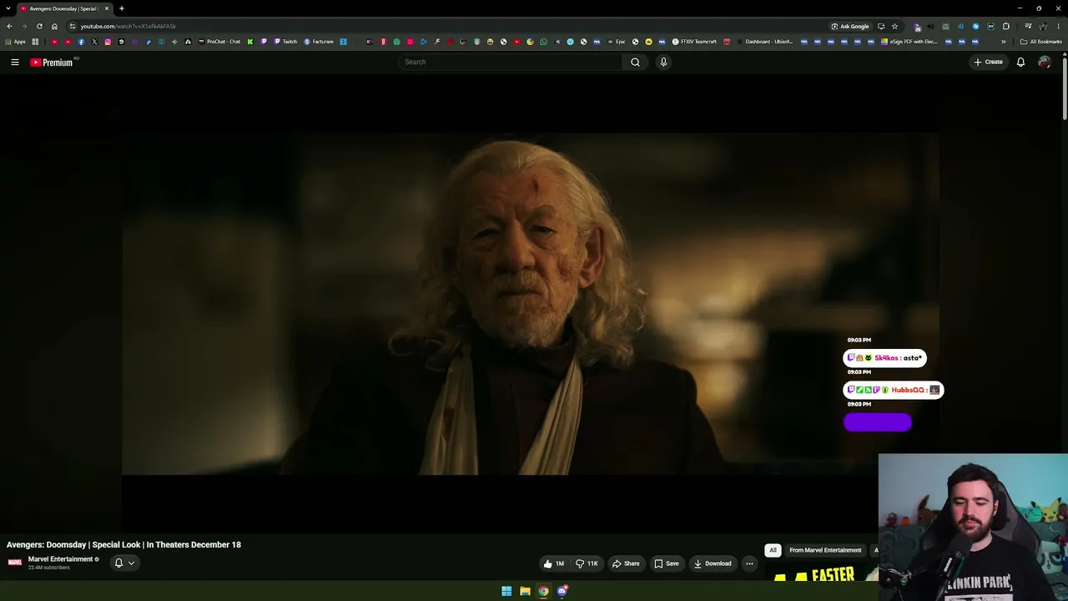Open Chrome extensions puzzle icon
1068x601 pixels.
(1005, 26)
